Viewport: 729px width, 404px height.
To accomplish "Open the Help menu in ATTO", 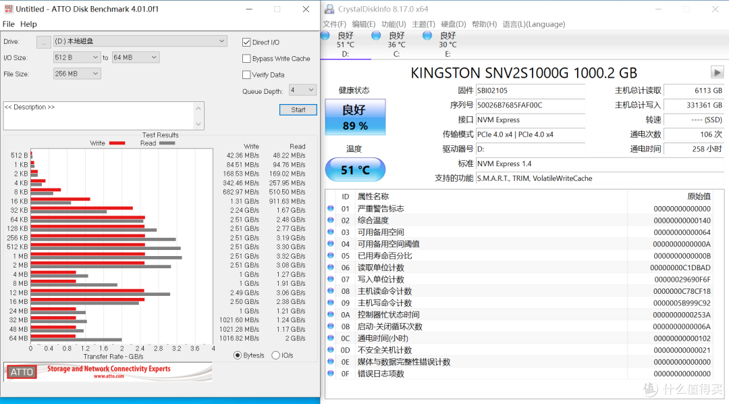I will [x=28, y=24].
